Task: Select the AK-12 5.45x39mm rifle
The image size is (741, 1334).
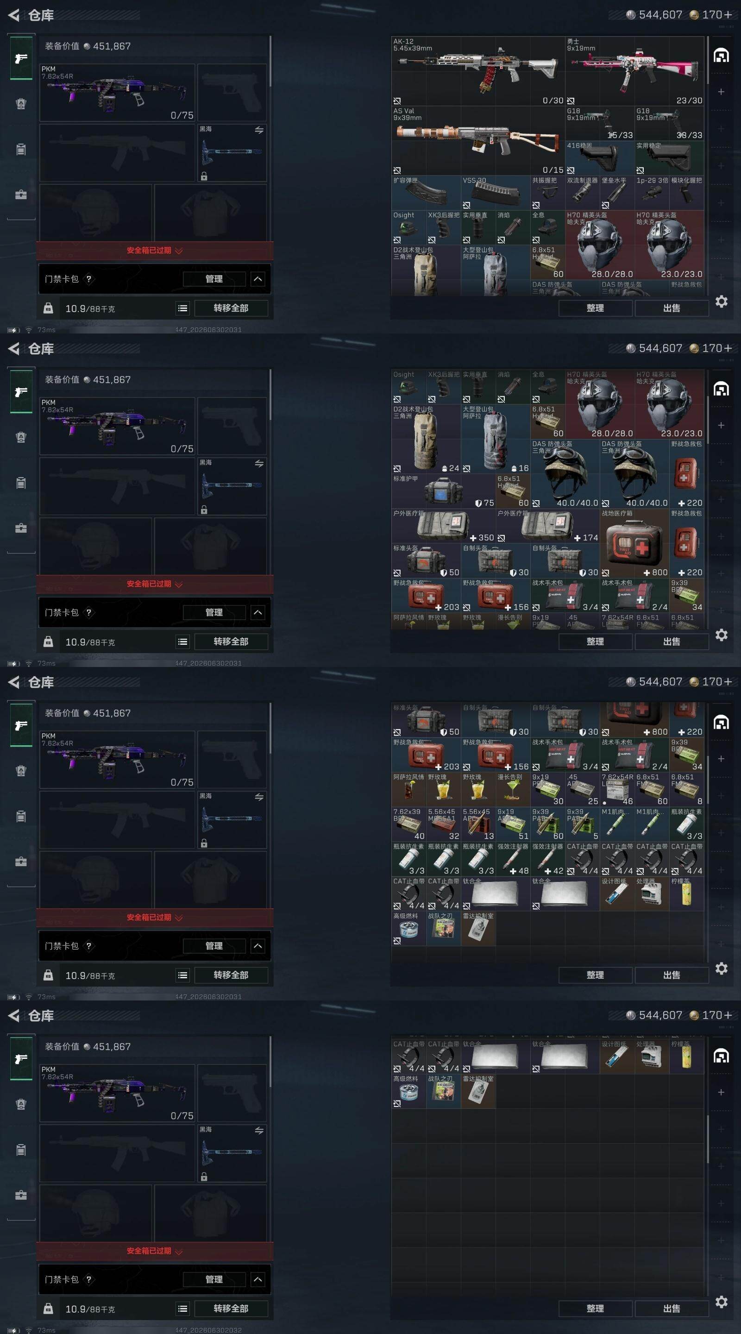Action: [478, 71]
